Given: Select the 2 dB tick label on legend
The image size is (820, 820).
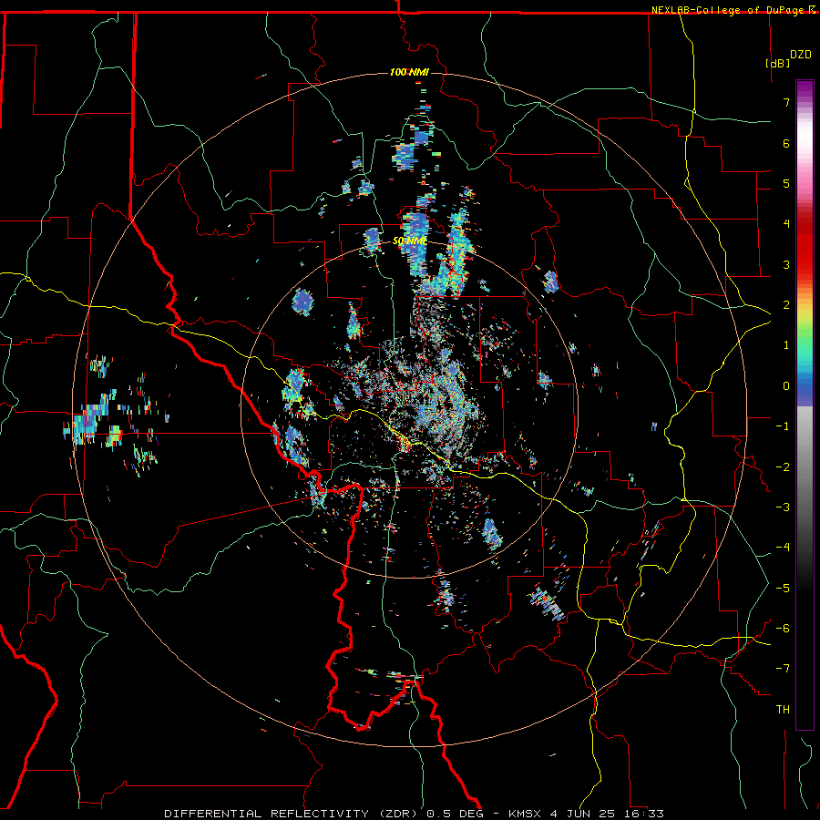Looking at the screenshot, I should 786,305.
